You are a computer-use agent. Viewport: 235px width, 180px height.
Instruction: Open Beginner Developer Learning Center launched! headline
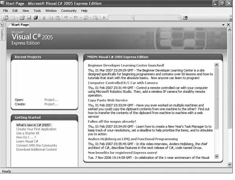point(126,65)
